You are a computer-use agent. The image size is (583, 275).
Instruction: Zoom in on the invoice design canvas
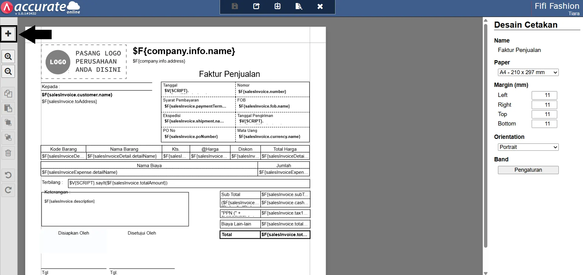coord(8,57)
